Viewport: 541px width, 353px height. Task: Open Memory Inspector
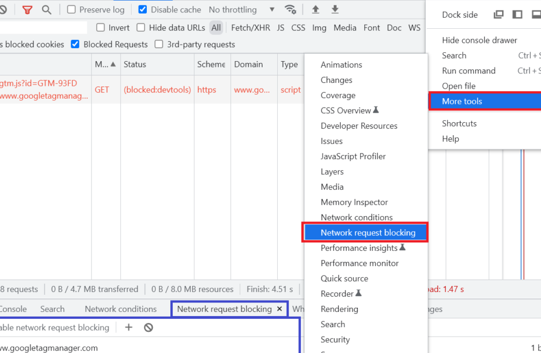tap(366, 202)
